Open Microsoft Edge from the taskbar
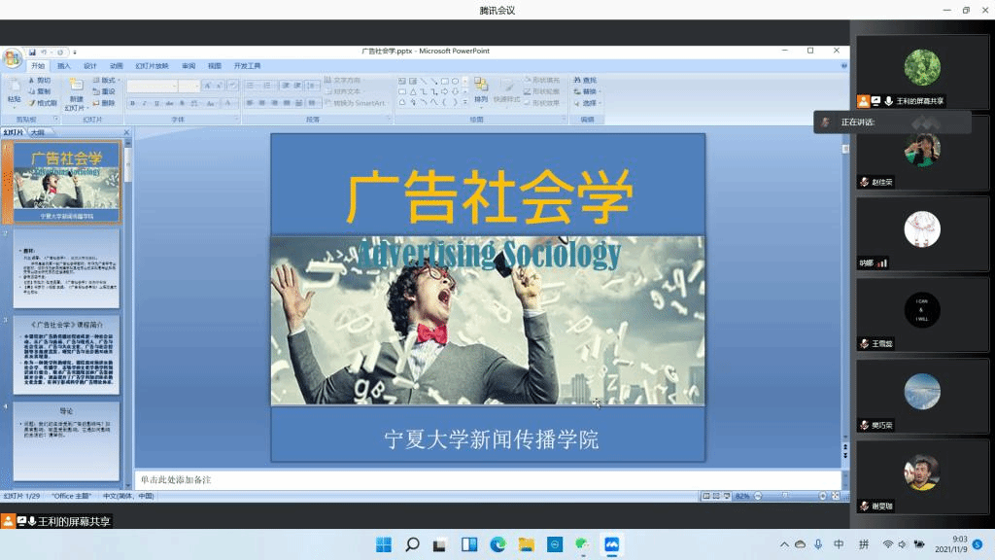The image size is (995, 560). 497,544
